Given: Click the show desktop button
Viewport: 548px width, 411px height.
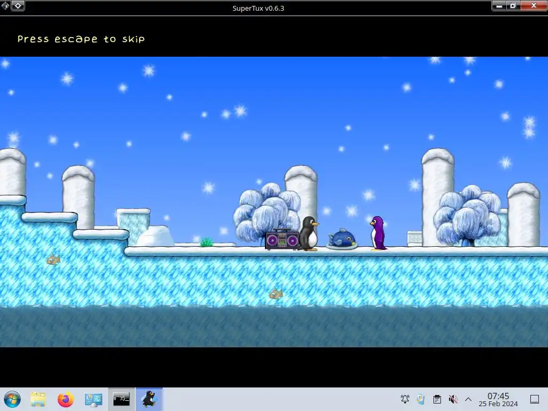Looking at the screenshot, I should [x=535, y=399].
